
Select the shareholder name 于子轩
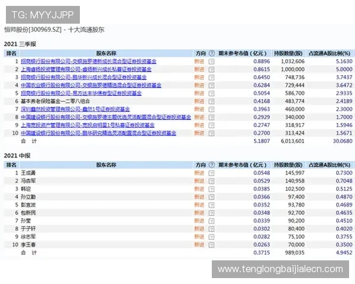tap(28, 229)
